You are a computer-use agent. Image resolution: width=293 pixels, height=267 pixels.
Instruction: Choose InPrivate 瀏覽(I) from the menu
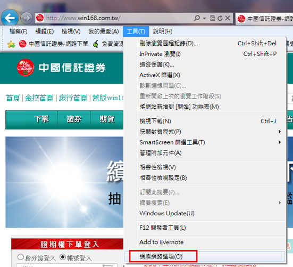205,54
